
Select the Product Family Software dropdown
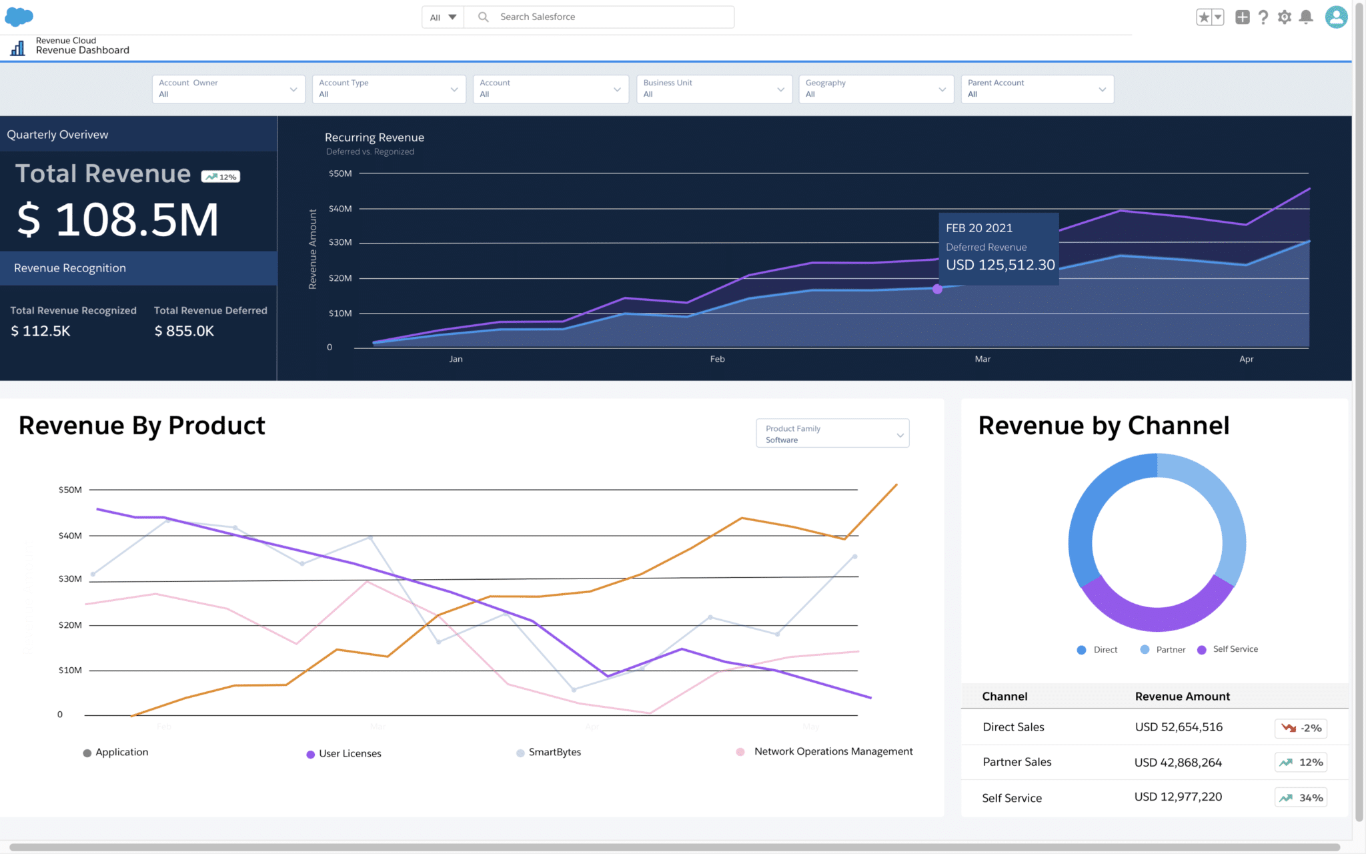[x=832, y=433]
